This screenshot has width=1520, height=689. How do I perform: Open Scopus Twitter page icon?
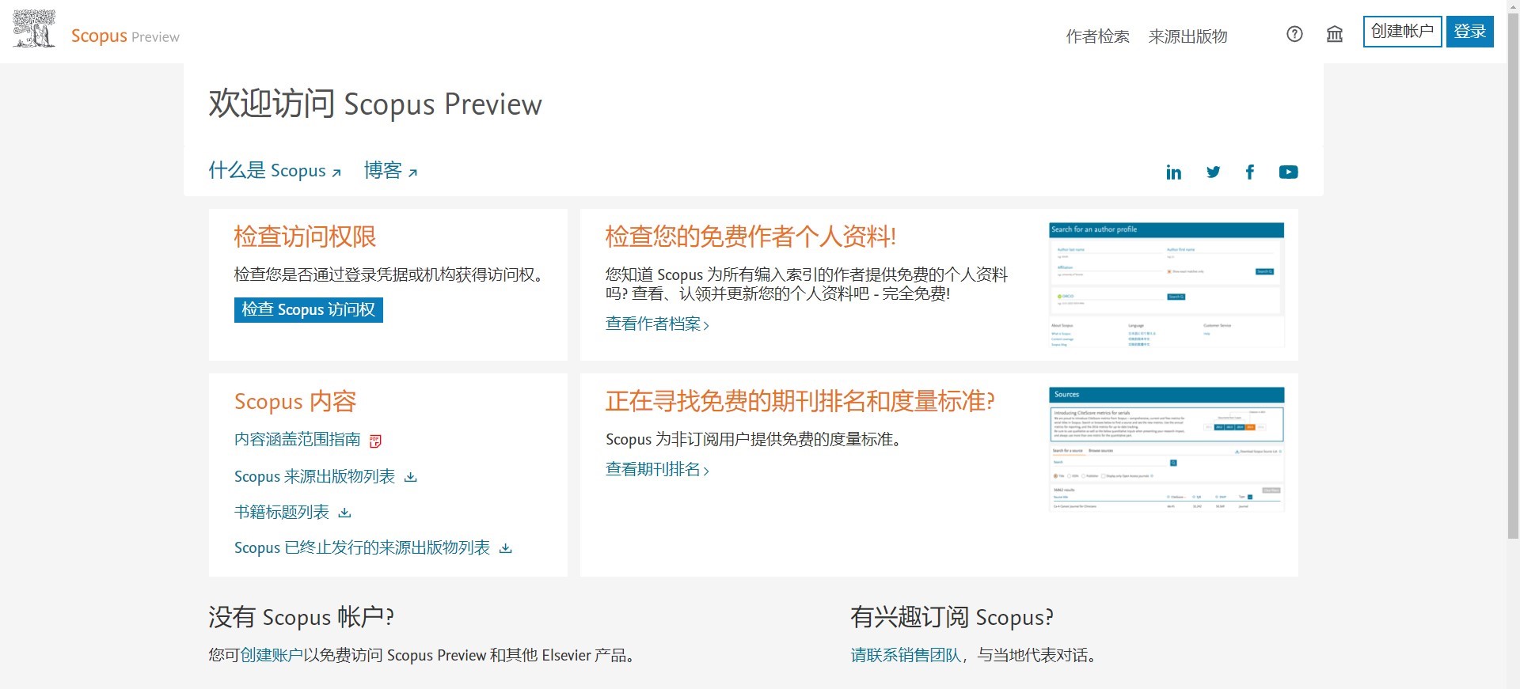point(1213,172)
